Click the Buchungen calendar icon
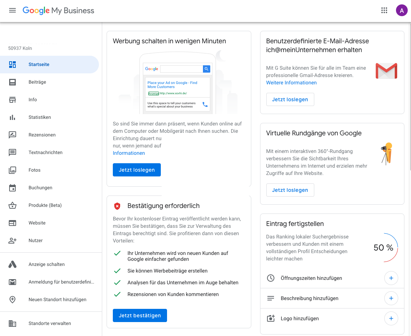Image resolution: width=411 pixels, height=336 pixels. 12,188
